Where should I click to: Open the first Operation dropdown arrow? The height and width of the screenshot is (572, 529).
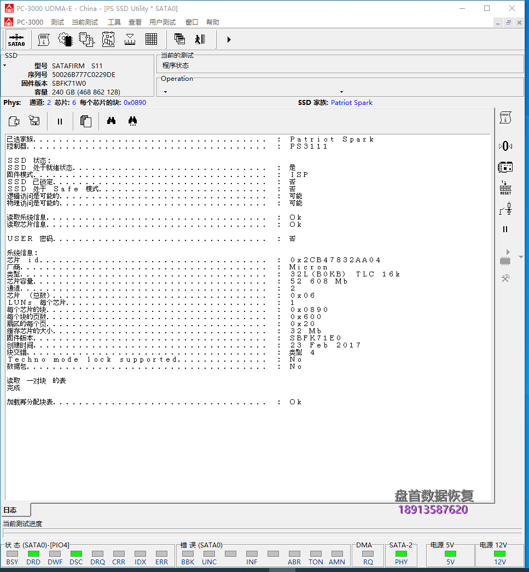pyautogui.click(x=166, y=92)
